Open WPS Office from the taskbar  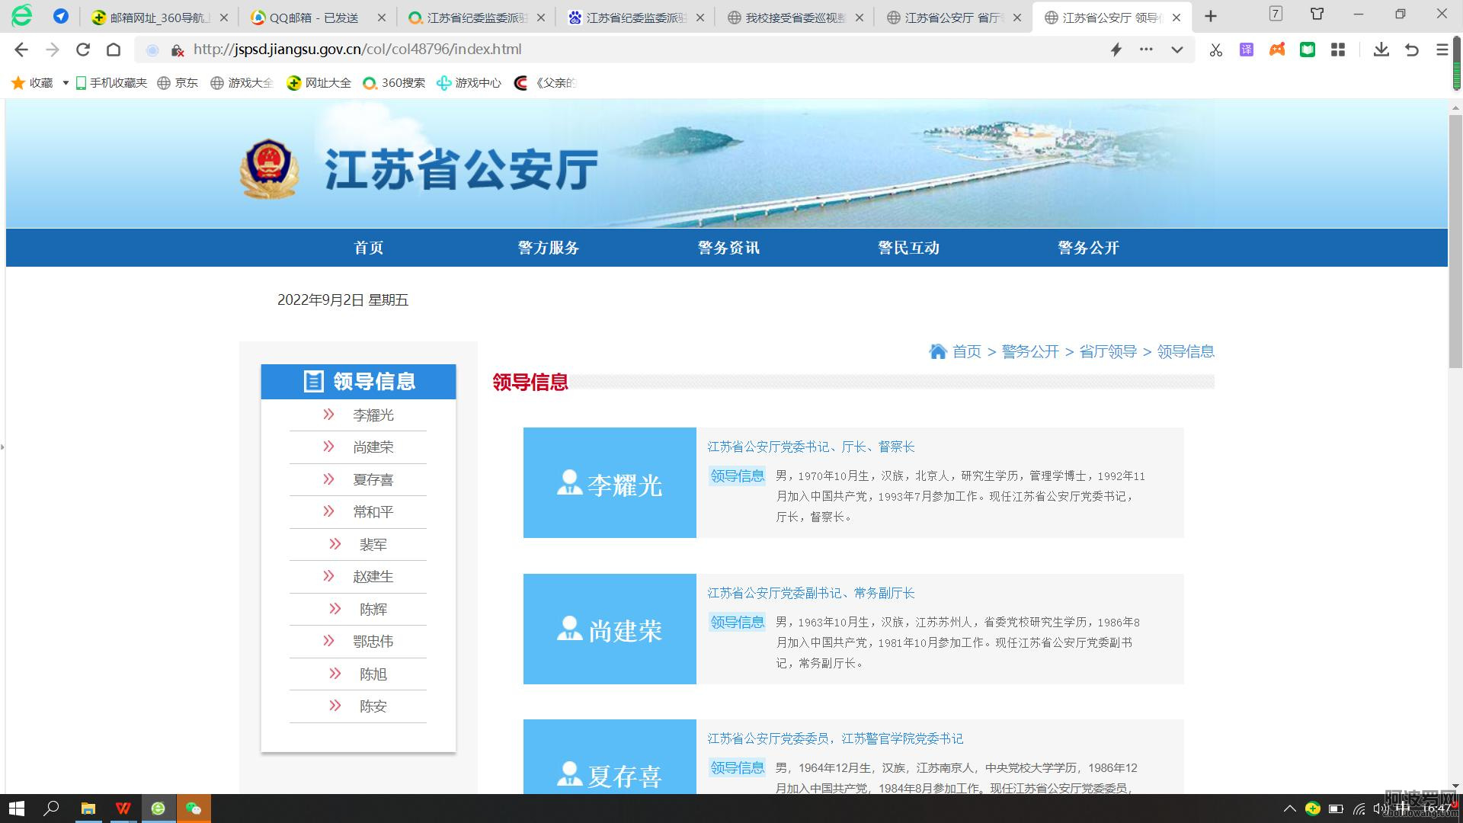click(123, 809)
